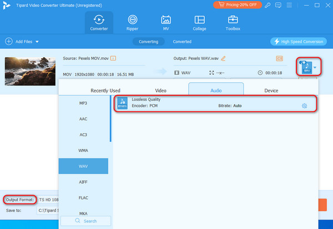Open source file info icon
This screenshot has height=229, width=333.
point(113,58)
